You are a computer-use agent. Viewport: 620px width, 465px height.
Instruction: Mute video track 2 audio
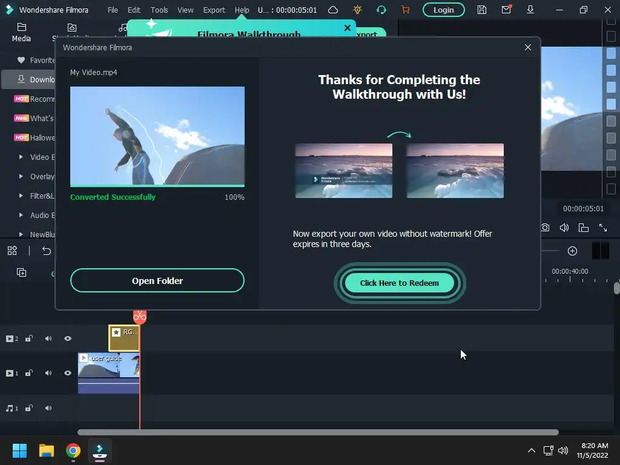(48, 338)
